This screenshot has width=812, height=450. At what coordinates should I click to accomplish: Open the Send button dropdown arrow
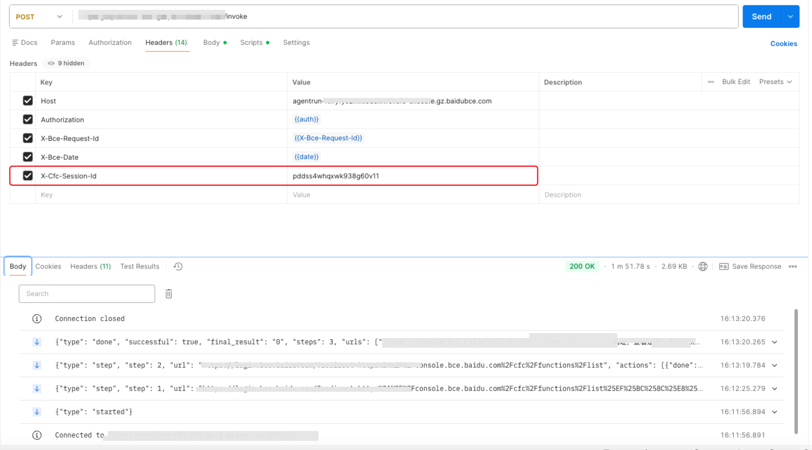point(790,17)
